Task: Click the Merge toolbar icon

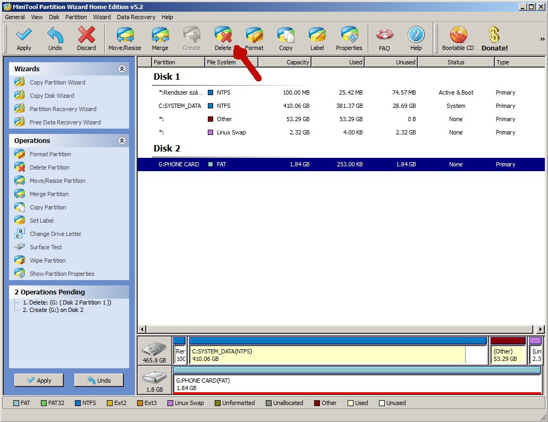Action: (160, 39)
